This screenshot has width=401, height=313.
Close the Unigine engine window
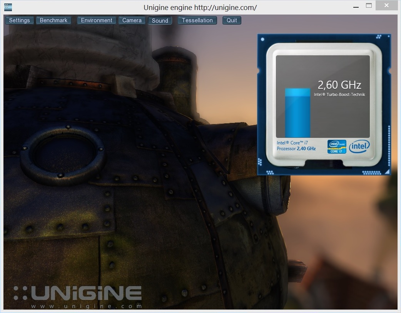pyautogui.click(x=386, y=5)
